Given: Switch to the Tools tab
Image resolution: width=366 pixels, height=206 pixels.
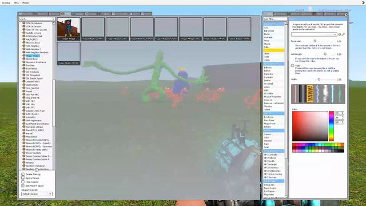Looking at the screenshot, I should [268, 14].
